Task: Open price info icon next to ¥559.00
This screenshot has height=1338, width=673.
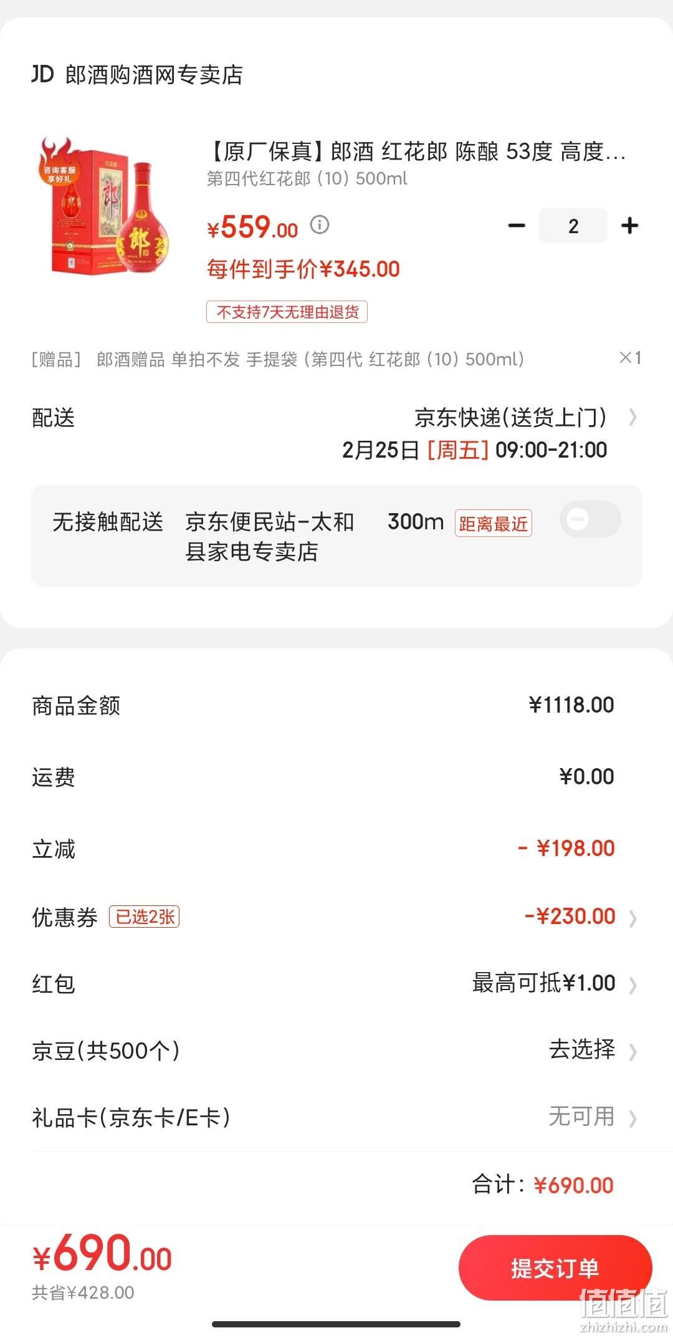Action: pyautogui.click(x=320, y=224)
